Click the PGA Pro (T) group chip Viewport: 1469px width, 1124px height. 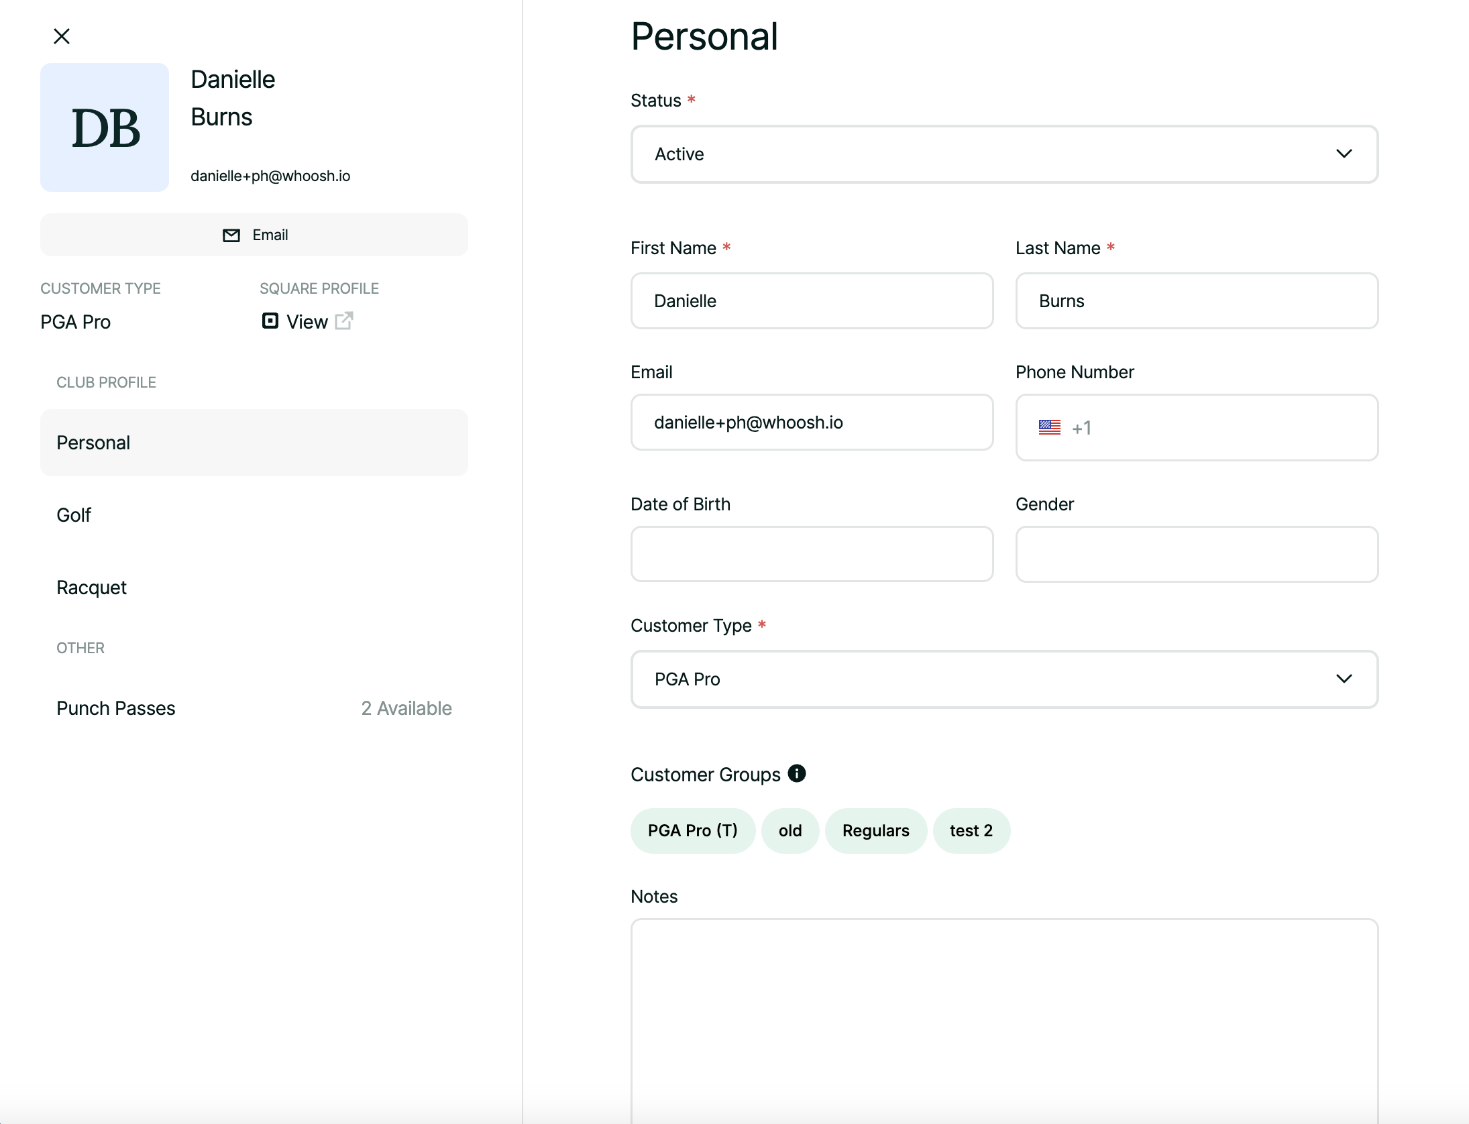(x=693, y=831)
